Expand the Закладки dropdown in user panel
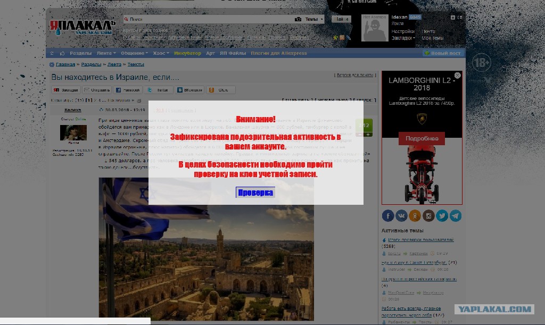This screenshot has height=325, width=545. [x=403, y=38]
